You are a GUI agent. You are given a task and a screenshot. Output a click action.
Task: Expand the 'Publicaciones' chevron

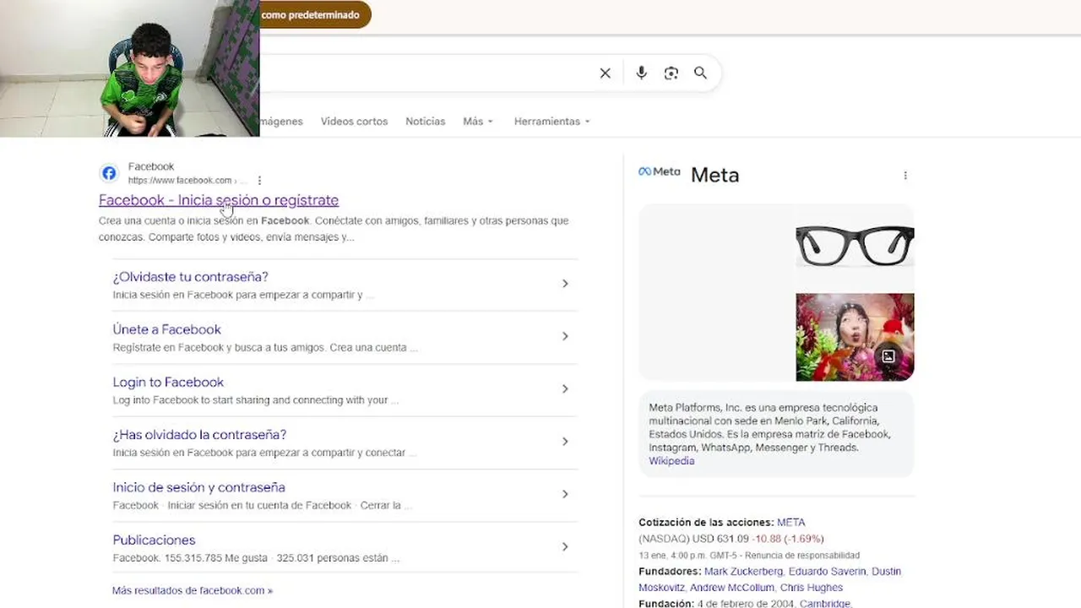[x=565, y=547]
